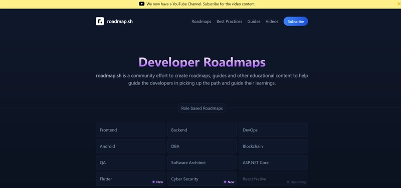The width and height of the screenshot is (401, 188).
Task: Click the Developer Roadmaps heading
Action: click(x=202, y=62)
